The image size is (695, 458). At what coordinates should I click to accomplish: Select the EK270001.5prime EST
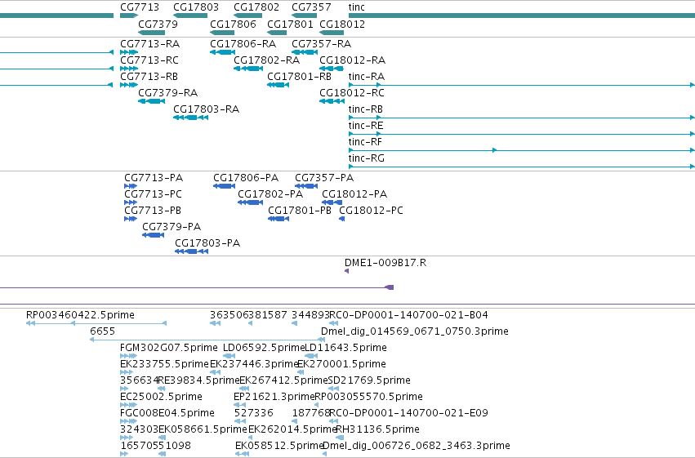[x=341, y=365]
